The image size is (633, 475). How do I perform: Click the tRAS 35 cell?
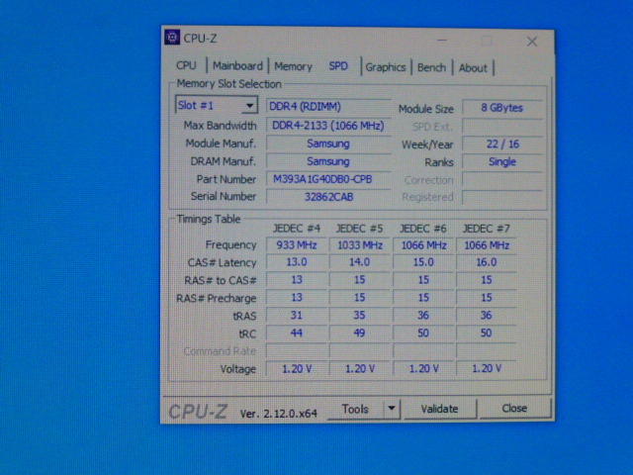pyautogui.click(x=359, y=315)
